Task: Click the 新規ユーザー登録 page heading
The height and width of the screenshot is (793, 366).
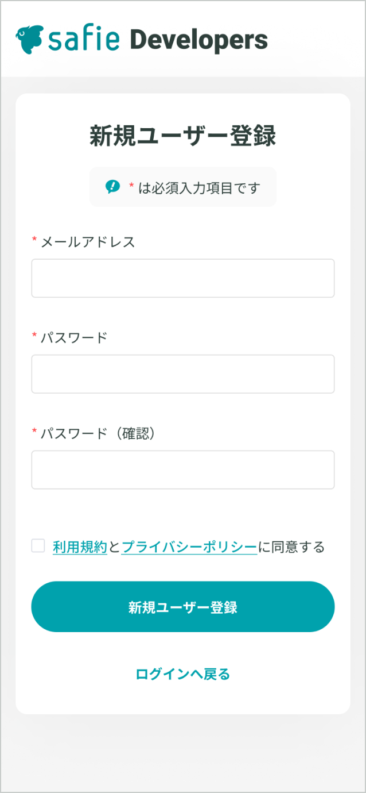Action: [x=183, y=137]
